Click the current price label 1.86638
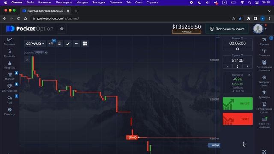This screenshot has height=154, width=274. pyautogui.click(x=214, y=145)
